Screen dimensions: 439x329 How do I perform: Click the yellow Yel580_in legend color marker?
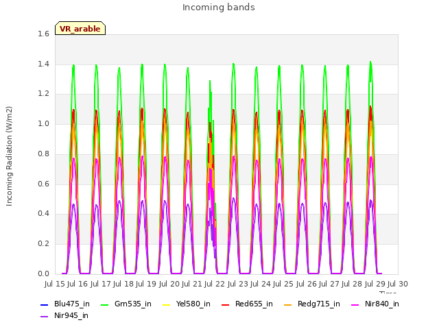click(x=166, y=304)
